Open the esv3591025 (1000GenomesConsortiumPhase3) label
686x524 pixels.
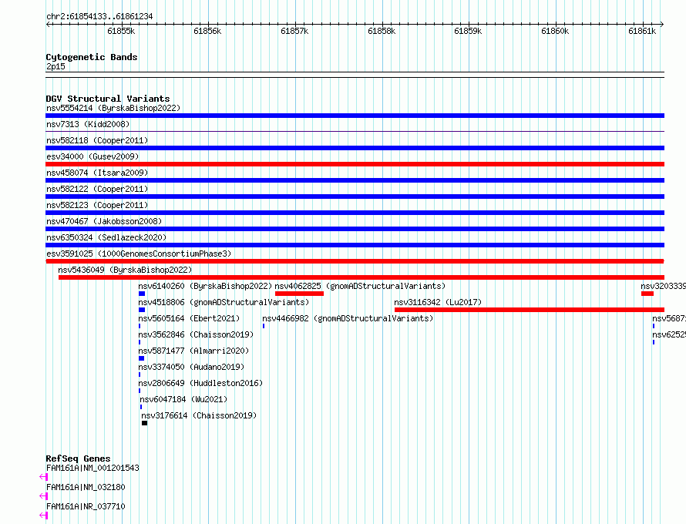[139, 254]
